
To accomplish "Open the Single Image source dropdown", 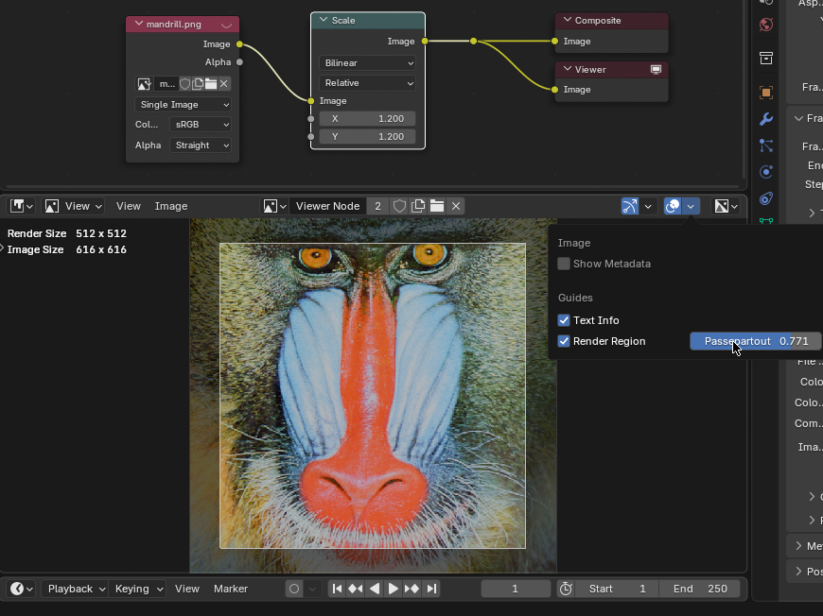I will 183,104.
